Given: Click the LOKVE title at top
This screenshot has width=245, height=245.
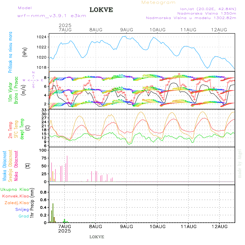Looking at the screenshot, I should point(101,10).
